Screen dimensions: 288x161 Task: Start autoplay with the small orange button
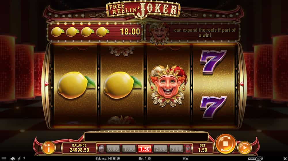pyautogui.click(x=245, y=147)
